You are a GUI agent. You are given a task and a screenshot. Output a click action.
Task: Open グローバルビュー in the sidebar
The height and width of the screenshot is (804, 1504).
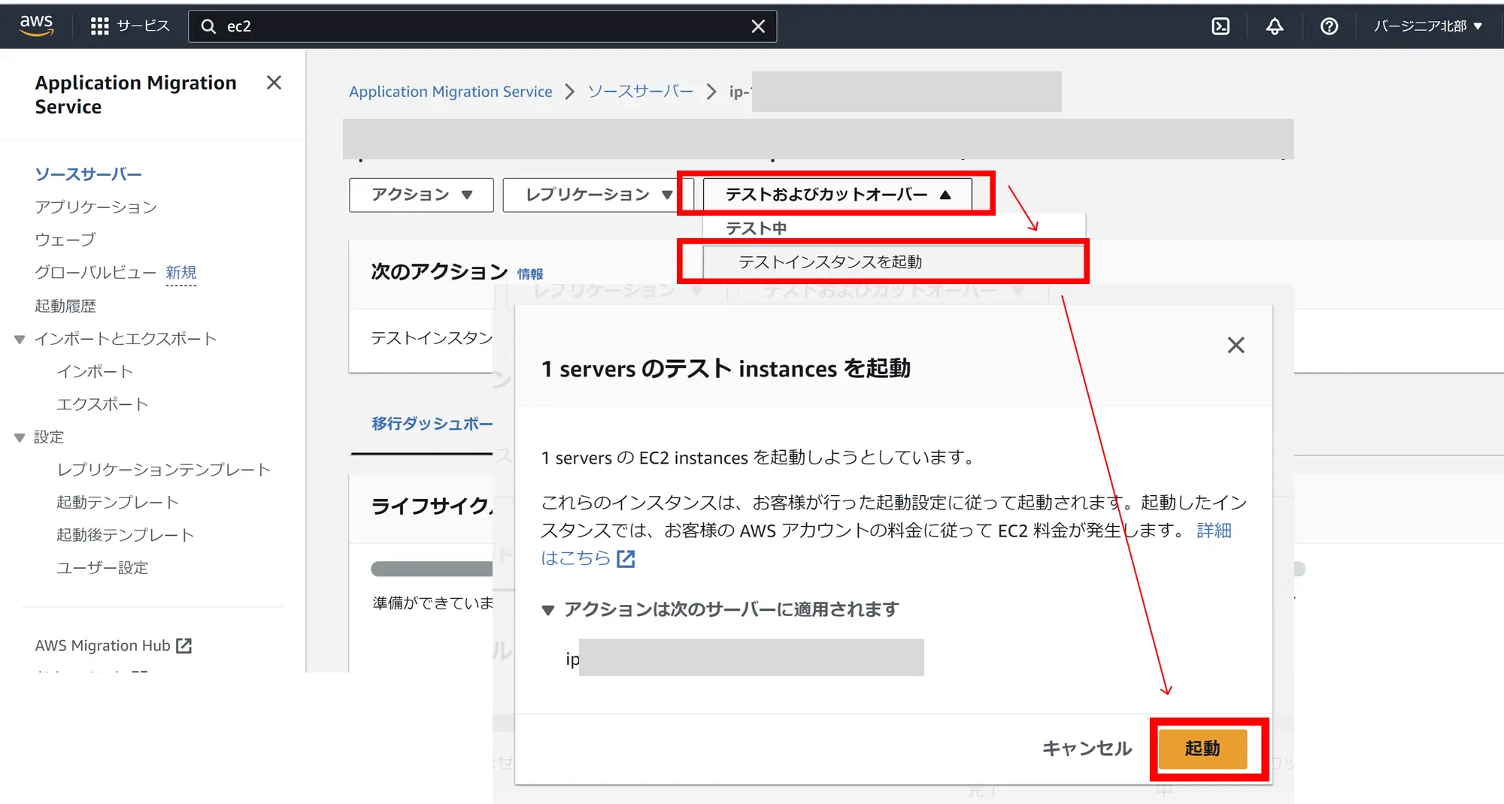coord(96,273)
